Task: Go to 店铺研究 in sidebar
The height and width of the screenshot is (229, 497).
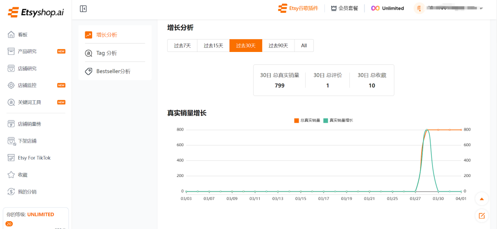Action: click(x=27, y=69)
